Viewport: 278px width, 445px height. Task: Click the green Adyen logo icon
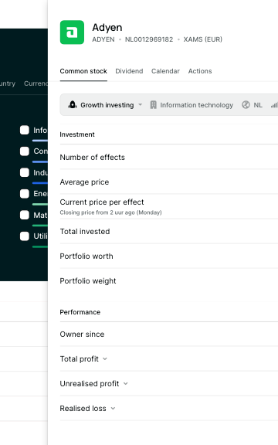pyautogui.click(x=72, y=32)
